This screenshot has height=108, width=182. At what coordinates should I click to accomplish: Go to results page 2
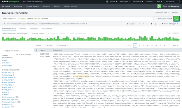pyautogui.click(x=139, y=45)
